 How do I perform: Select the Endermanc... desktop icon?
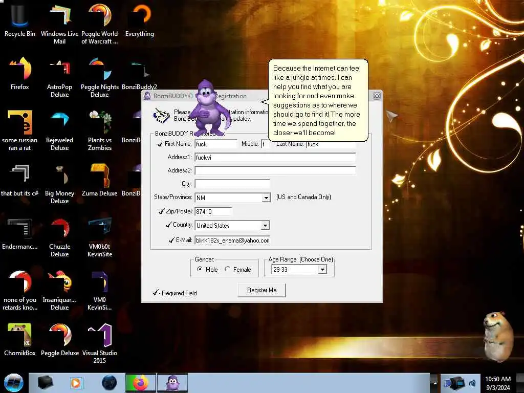pyautogui.click(x=20, y=233)
